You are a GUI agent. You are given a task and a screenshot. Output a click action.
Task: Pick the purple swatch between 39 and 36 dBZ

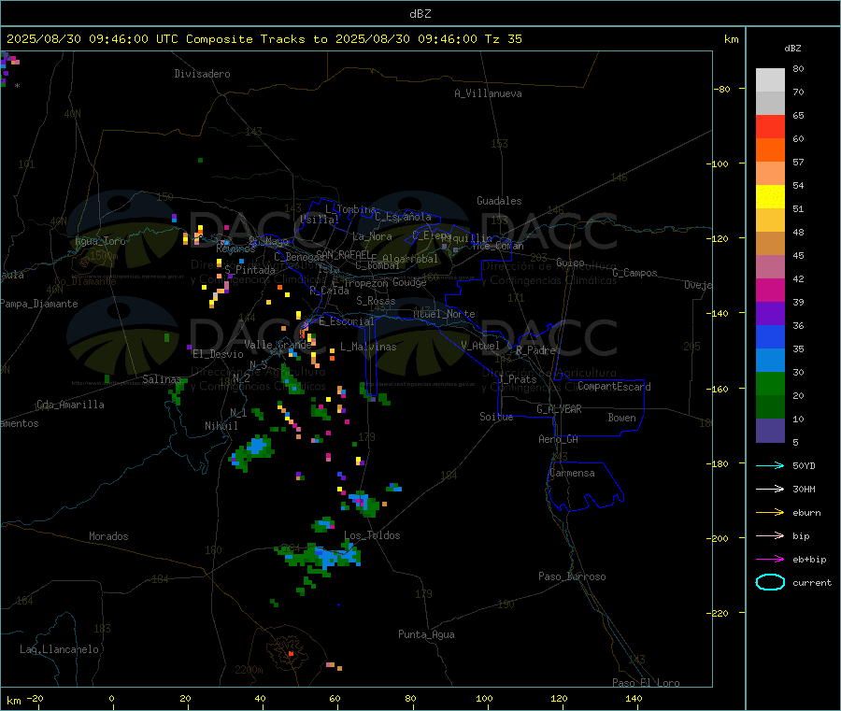pos(770,314)
